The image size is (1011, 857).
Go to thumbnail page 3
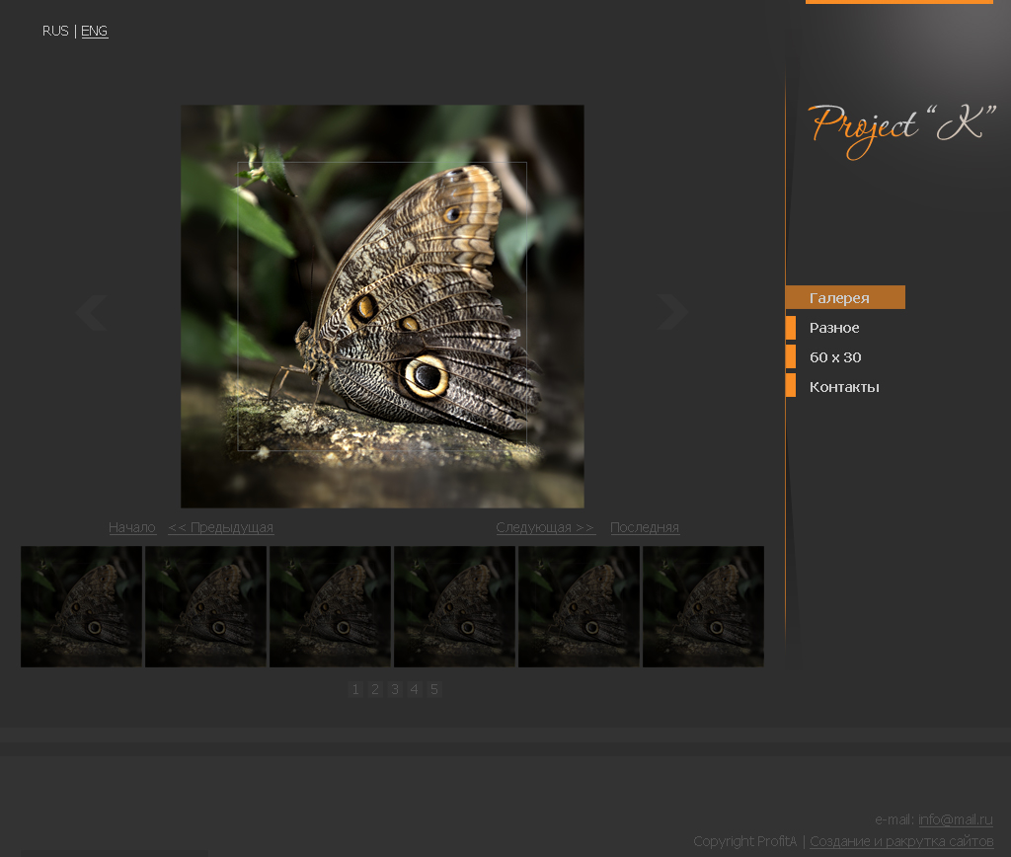[395, 689]
